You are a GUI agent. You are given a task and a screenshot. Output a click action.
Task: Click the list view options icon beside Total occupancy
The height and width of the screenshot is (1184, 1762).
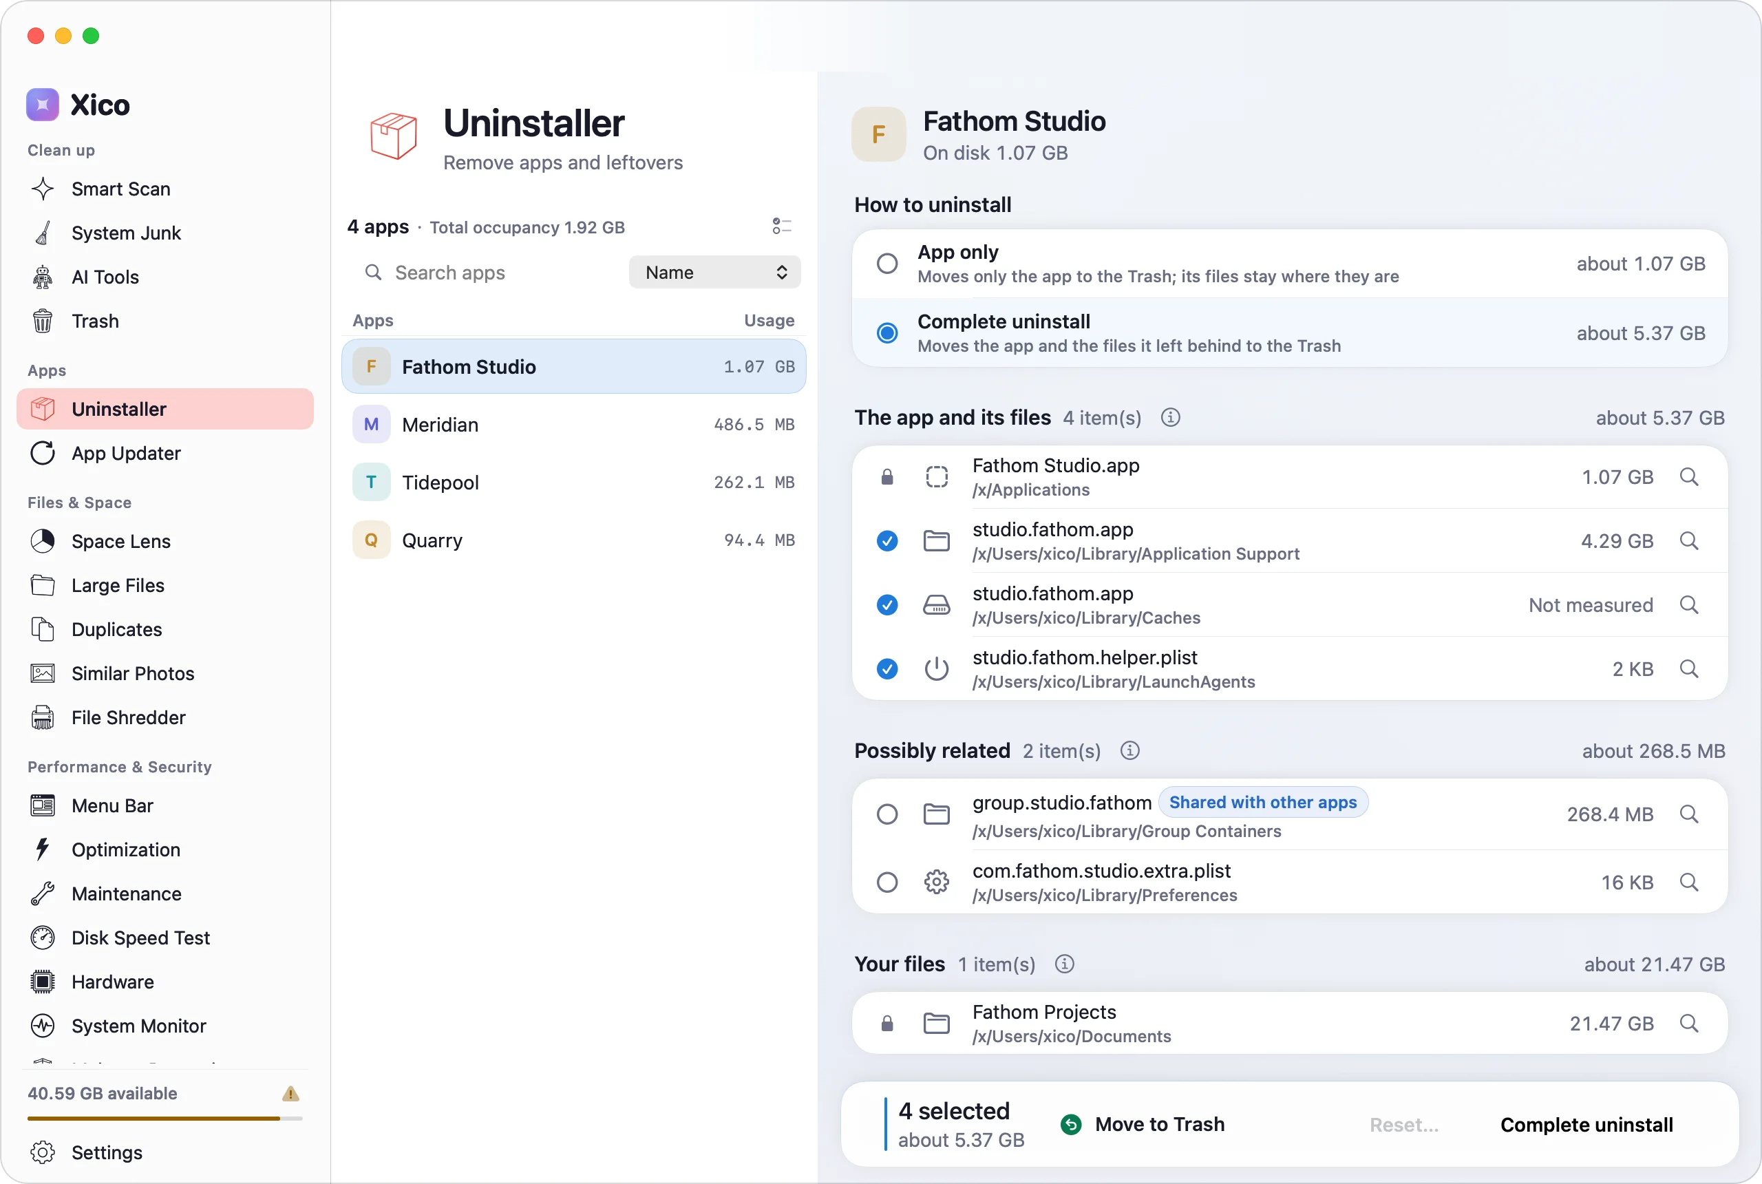pyautogui.click(x=781, y=226)
